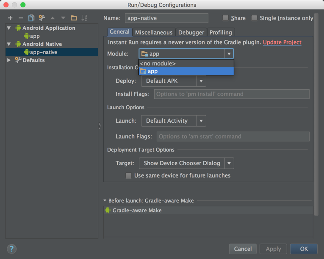Image resolution: width=324 pixels, height=259 pixels.
Task: Select the app configuration under Android Application
Action: click(x=32, y=36)
